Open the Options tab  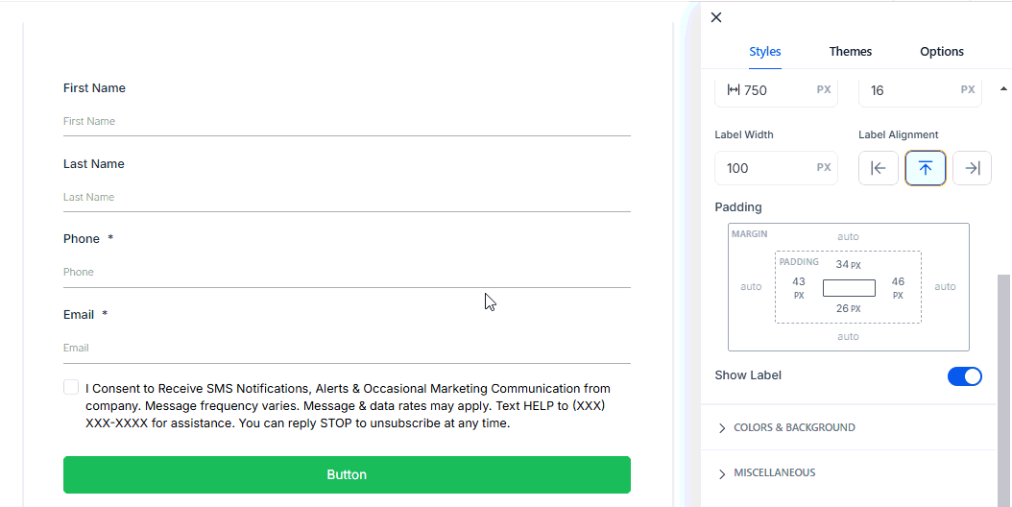click(x=941, y=52)
